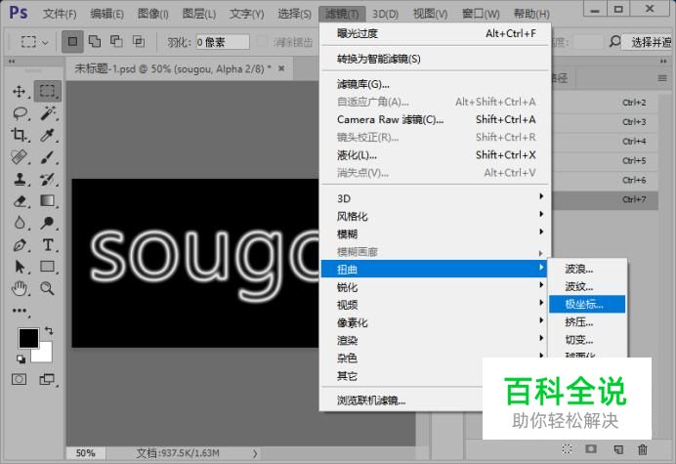Viewport: 676px width, 464px height.
Task: Expand the 像素化 submenu
Action: 436,322
